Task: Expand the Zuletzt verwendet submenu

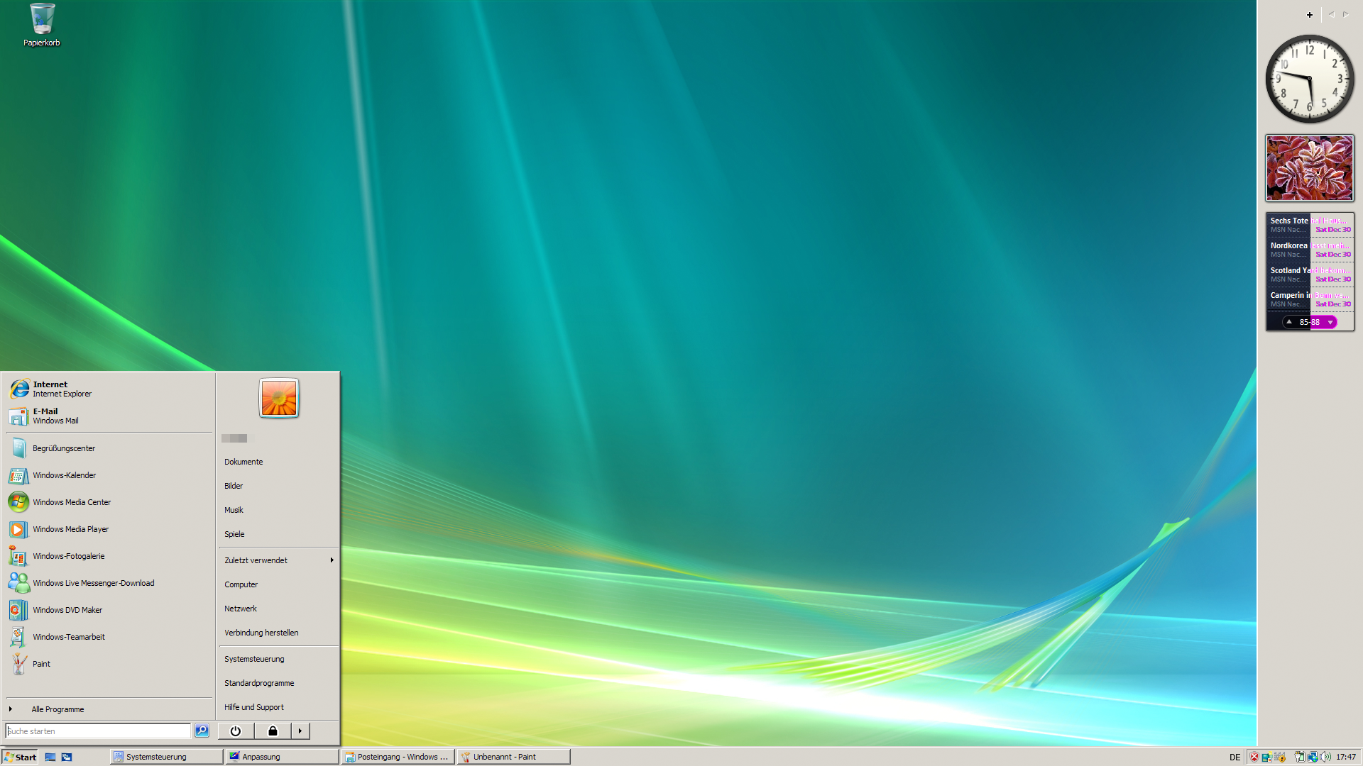Action: coord(279,560)
